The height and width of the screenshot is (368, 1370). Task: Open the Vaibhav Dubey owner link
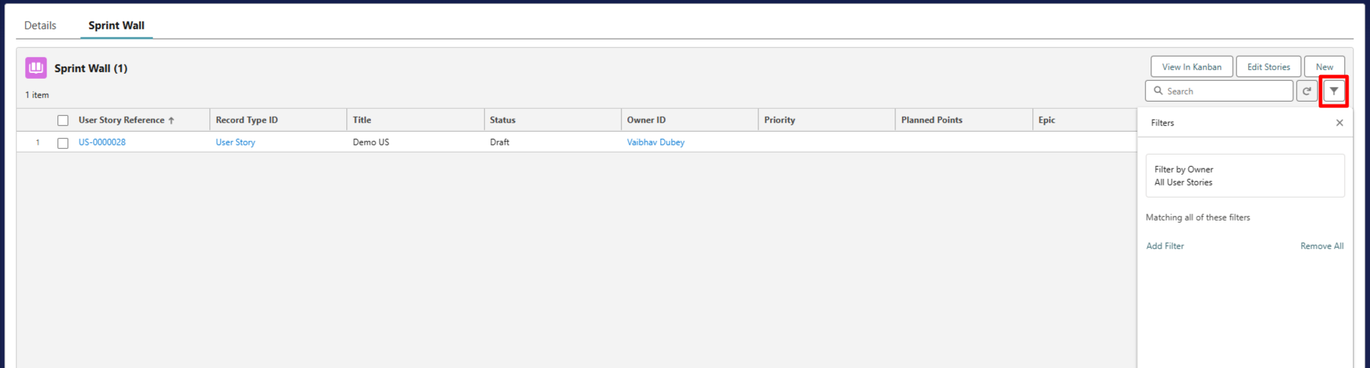(x=655, y=142)
